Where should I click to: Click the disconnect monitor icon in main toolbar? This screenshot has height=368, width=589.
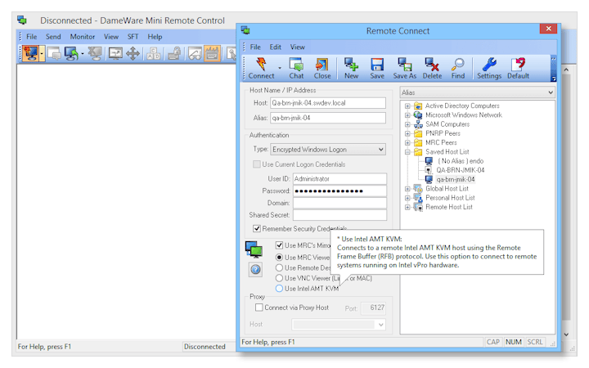95,54
